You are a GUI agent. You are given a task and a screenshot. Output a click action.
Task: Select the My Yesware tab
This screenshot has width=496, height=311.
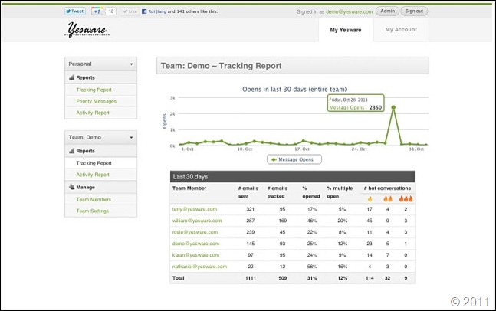pyautogui.click(x=345, y=30)
